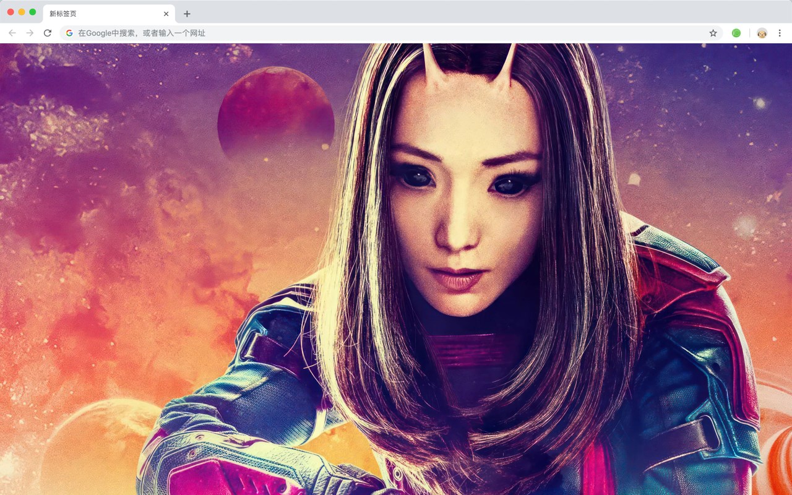Reload the page with the refresh icon

48,33
